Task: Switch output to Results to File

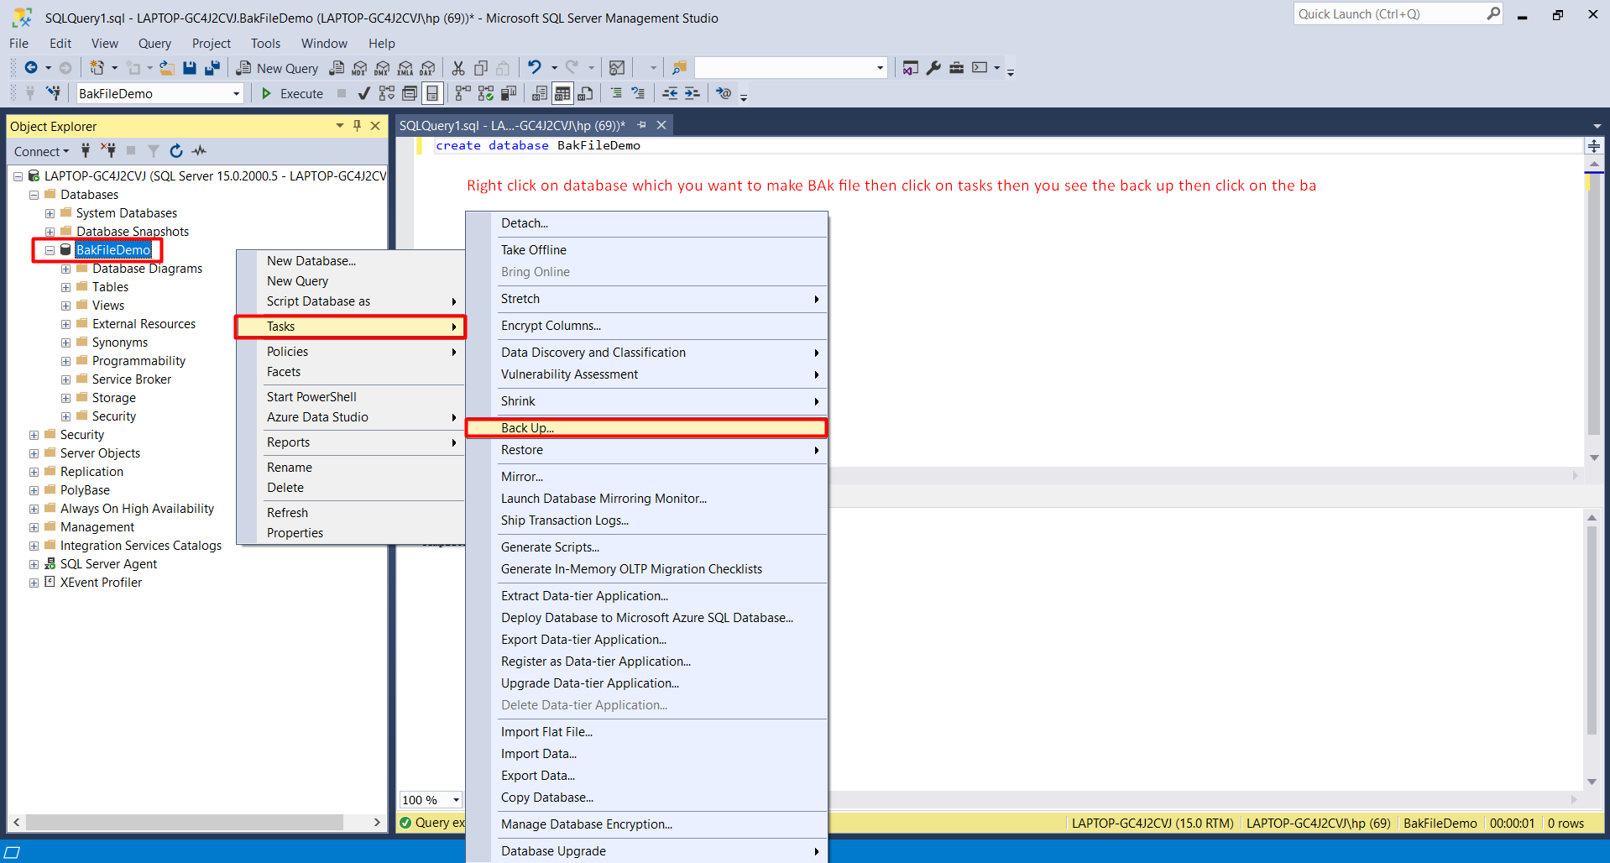Action: pyautogui.click(x=585, y=93)
